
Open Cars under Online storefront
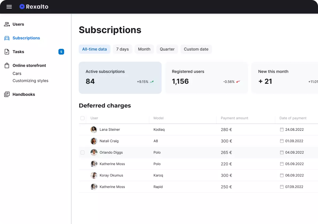(17, 74)
